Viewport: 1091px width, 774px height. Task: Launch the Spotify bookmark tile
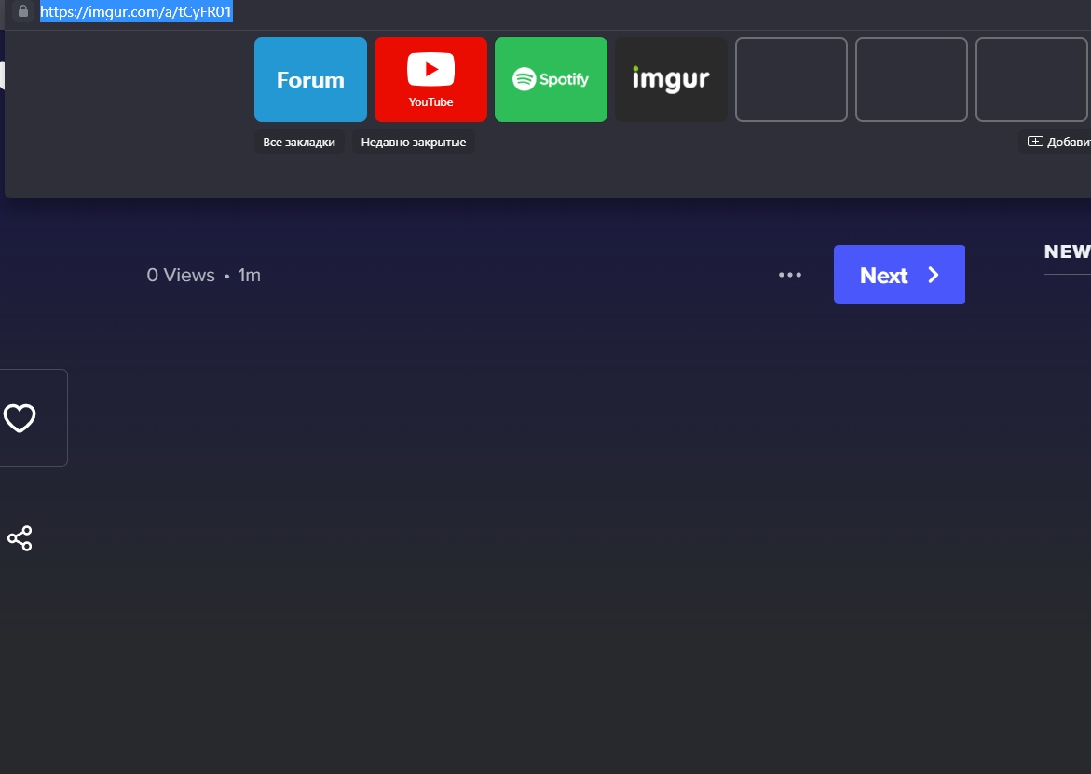[x=551, y=80]
